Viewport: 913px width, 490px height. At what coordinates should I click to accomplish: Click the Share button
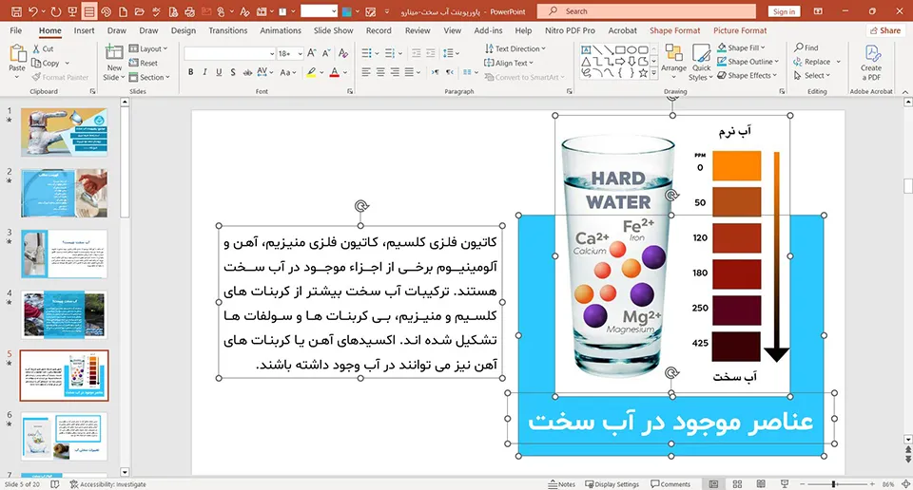click(x=884, y=30)
